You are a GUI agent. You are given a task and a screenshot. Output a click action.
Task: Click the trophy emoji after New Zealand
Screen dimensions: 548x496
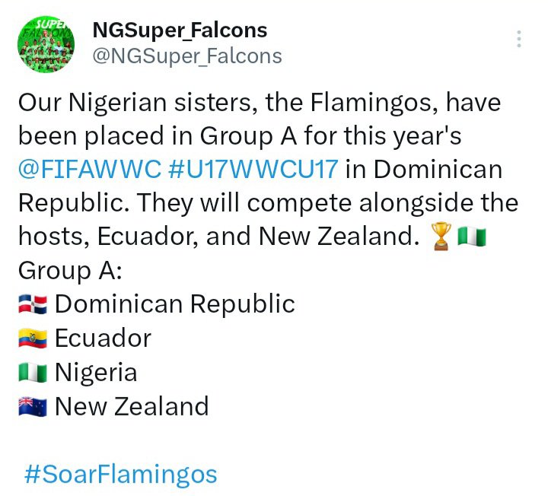coord(441,237)
